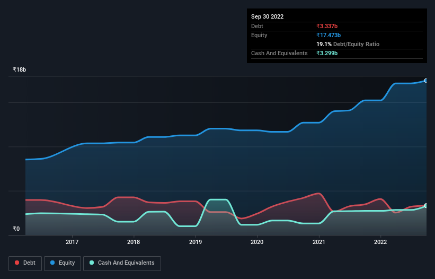435x279 pixels.
Task: Click the Sep 30 2022 tooltip date
Action: (267, 16)
